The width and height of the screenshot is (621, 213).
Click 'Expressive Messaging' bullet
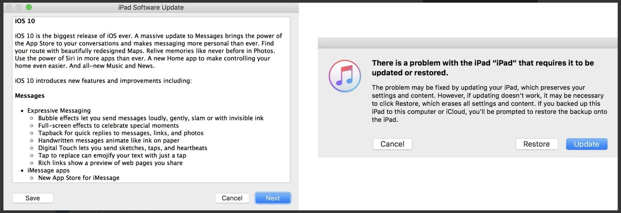59,111
